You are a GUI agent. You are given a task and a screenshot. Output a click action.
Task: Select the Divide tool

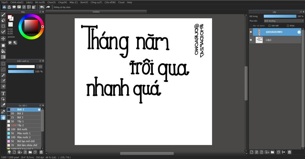3,105
